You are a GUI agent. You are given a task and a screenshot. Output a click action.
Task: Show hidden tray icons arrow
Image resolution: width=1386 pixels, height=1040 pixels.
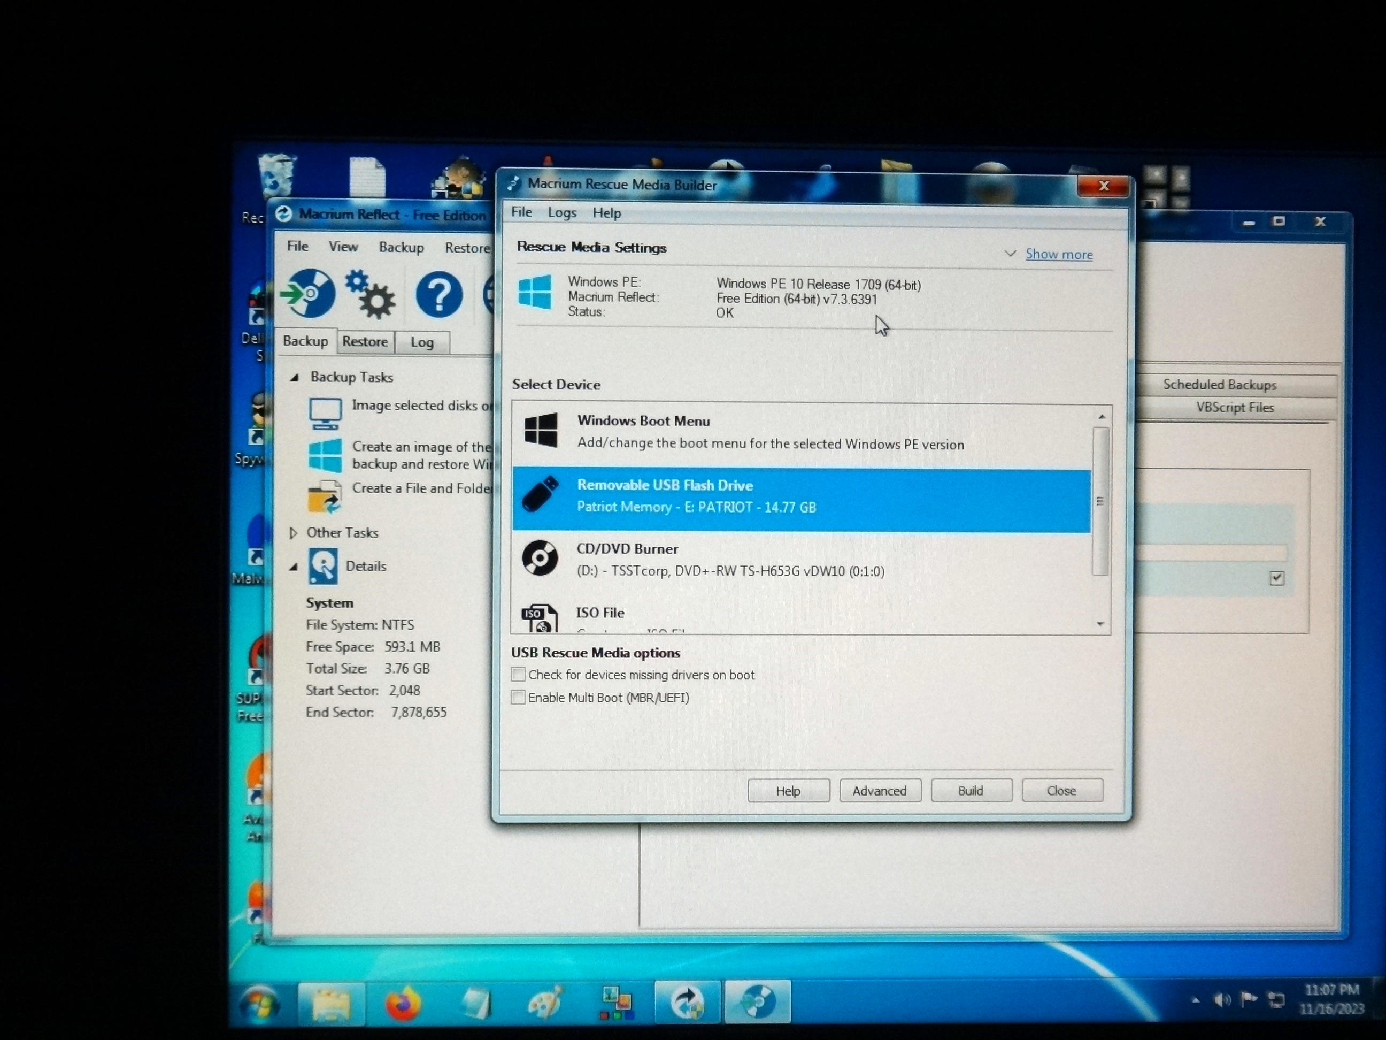1196,1000
